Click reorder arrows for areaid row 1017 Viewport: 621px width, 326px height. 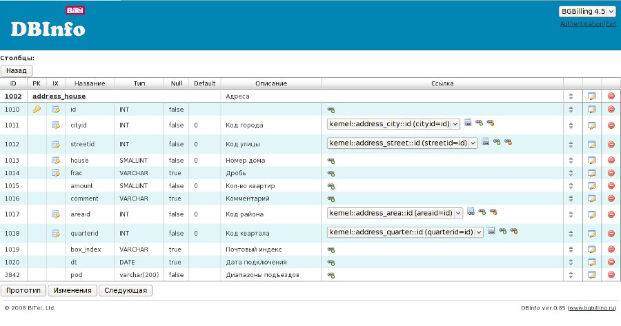(571, 214)
